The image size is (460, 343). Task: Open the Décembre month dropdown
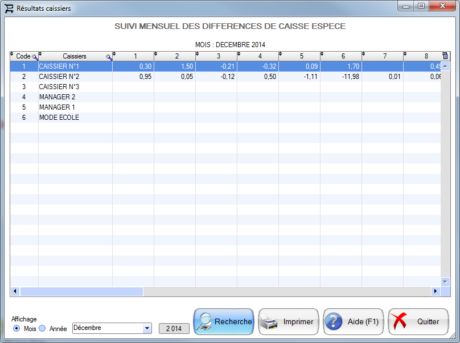tap(147, 328)
